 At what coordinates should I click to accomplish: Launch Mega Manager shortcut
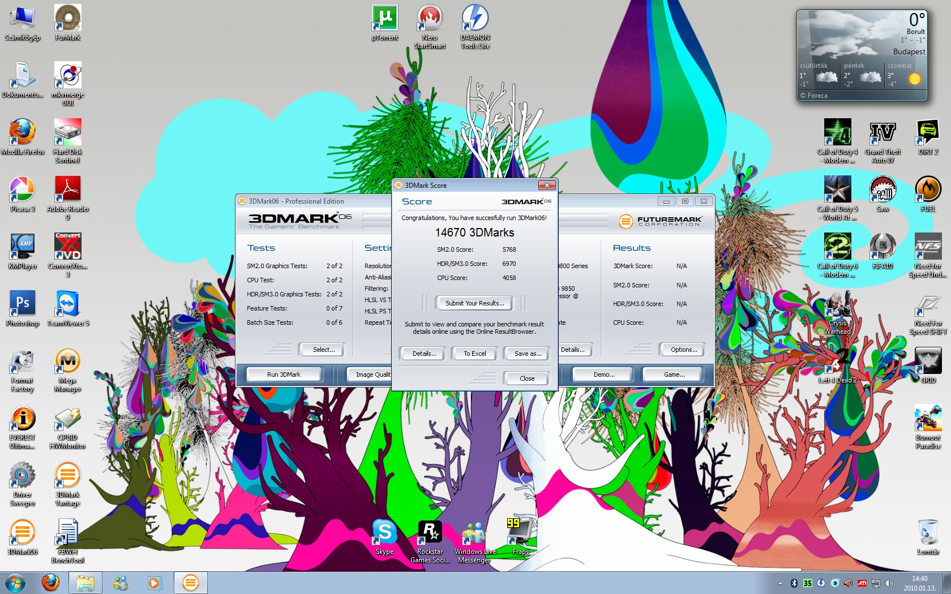click(68, 371)
